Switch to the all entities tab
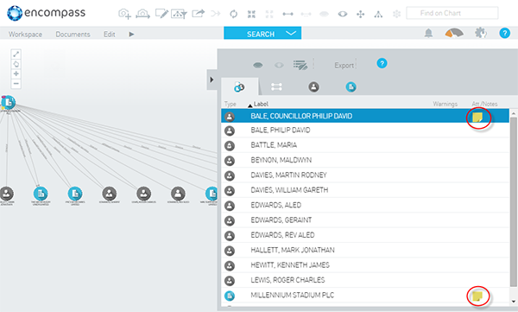The width and height of the screenshot is (518, 312). (x=239, y=87)
